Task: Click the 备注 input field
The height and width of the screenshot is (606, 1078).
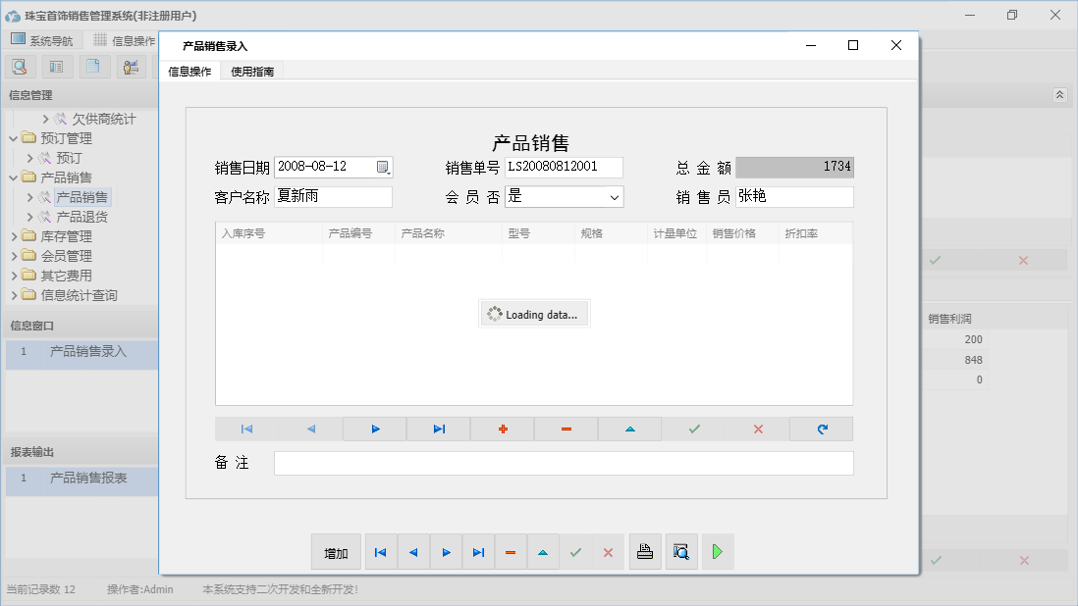Action: coord(564,463)
